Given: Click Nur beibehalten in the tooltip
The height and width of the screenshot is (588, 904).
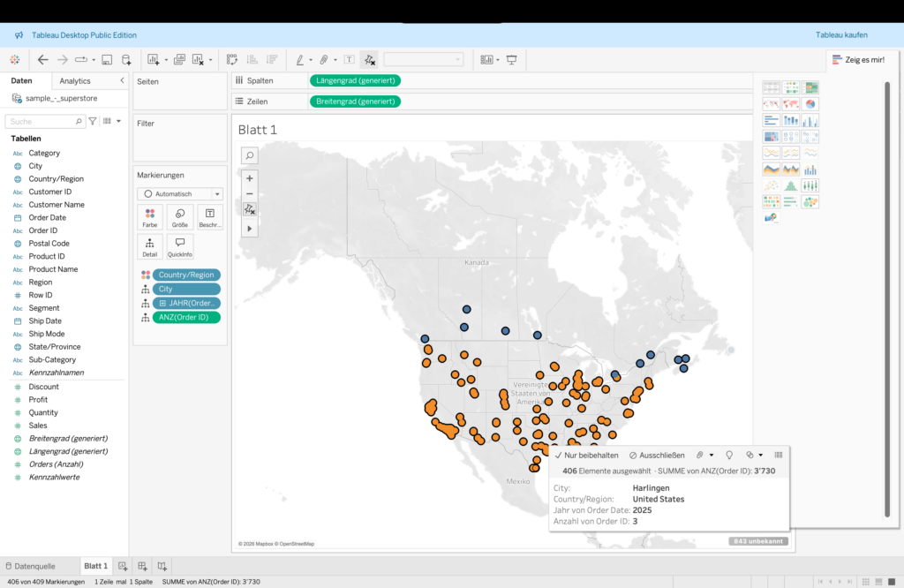Looking at the screenshot, I should (x=586, y=455).
